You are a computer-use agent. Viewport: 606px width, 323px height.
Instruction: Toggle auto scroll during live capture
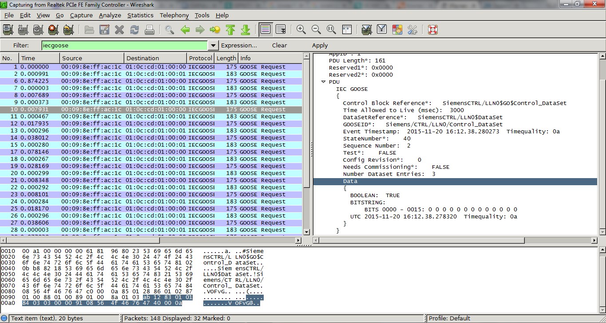point(281,30)
